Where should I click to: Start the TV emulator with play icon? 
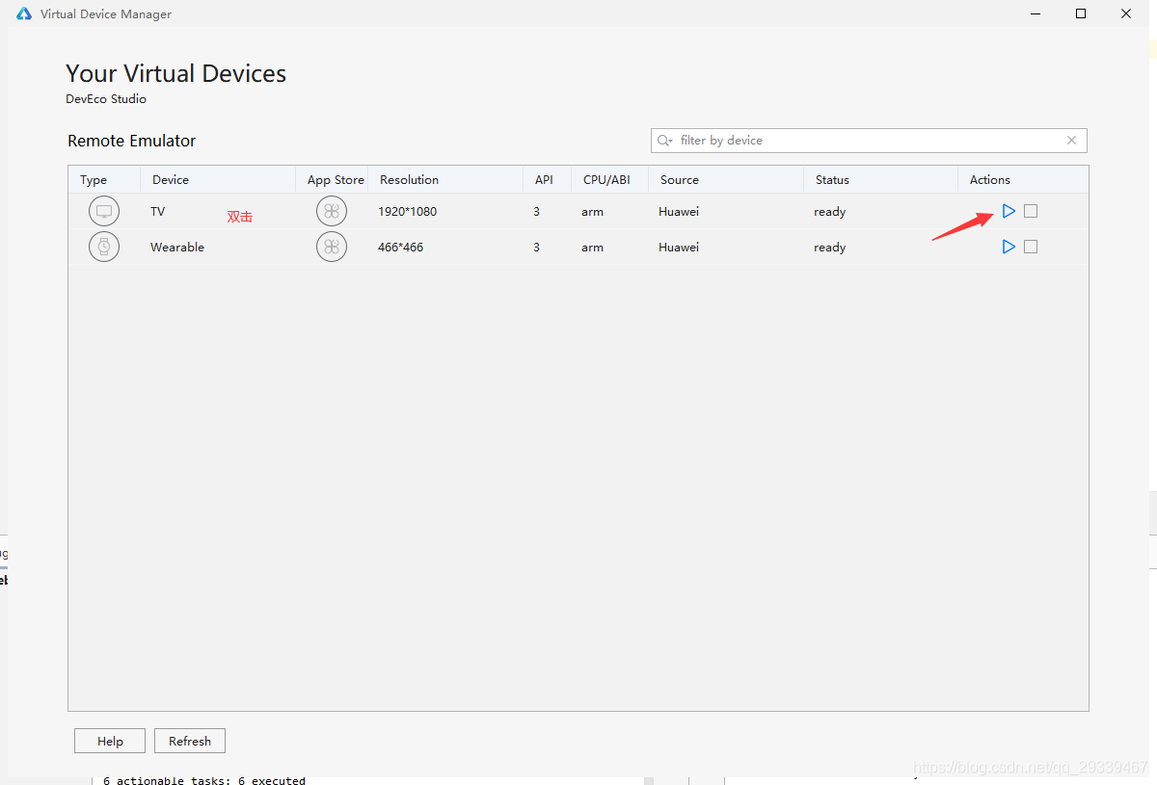coord(1009,211)
